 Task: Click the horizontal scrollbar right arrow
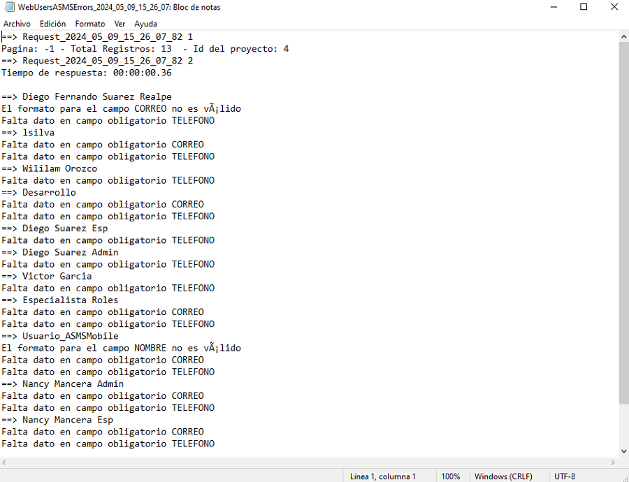click(613, 462)
